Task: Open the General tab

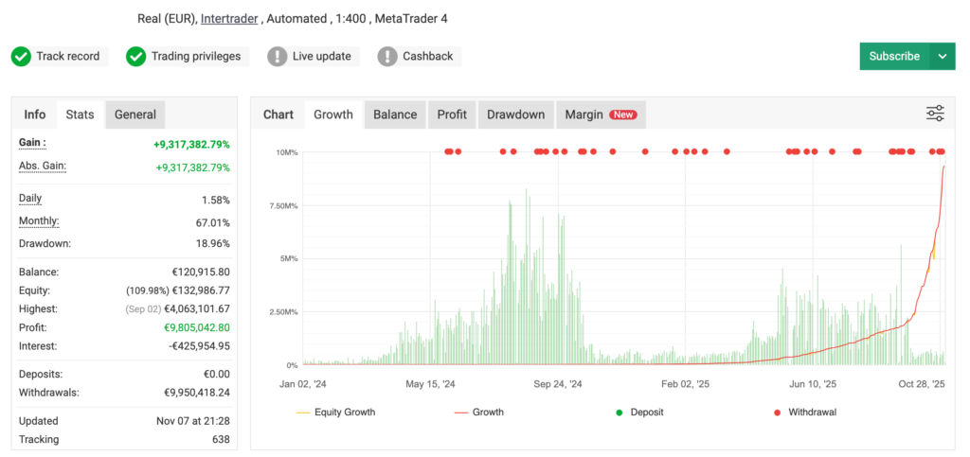Action: click(x=135, y=114)
